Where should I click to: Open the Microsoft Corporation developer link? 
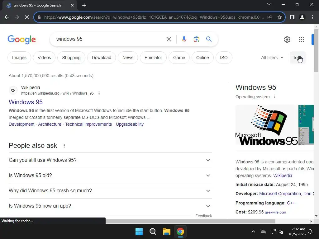(280, 194)
